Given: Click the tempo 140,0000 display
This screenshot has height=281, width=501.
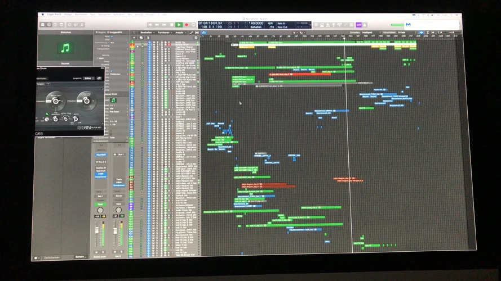Looking at the screenshot, I should pos(256,23).
